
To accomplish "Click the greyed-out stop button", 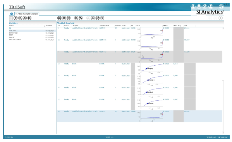I will pyautogui.click(x=210, y=18).
